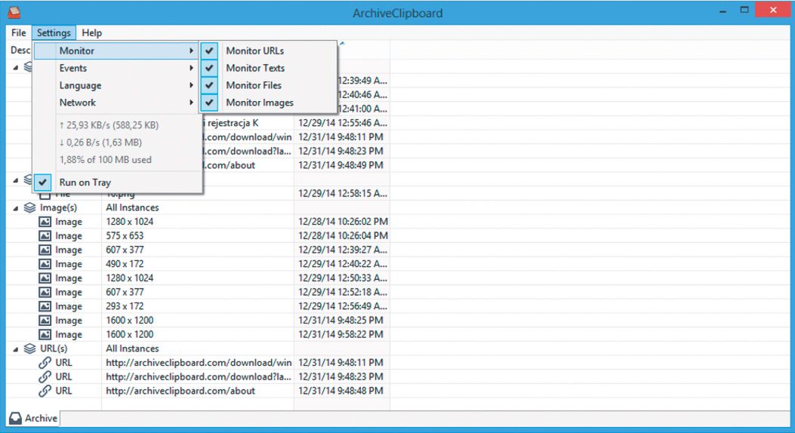795x433 pixels.
Task: Click the 'rejestracja K' text entry
Action: 233,123
